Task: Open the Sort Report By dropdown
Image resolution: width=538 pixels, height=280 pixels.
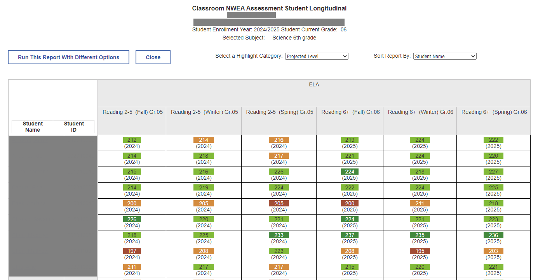Action: coord(445,56)
